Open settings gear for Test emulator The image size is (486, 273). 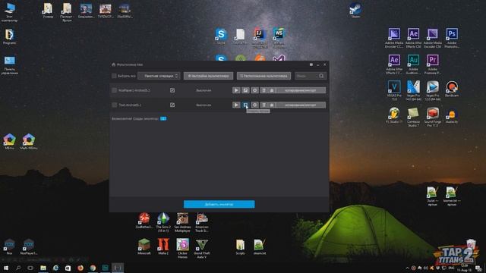click(255, 105)
